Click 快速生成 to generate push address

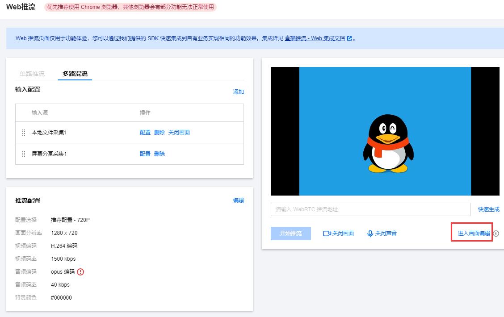(488, 209)
